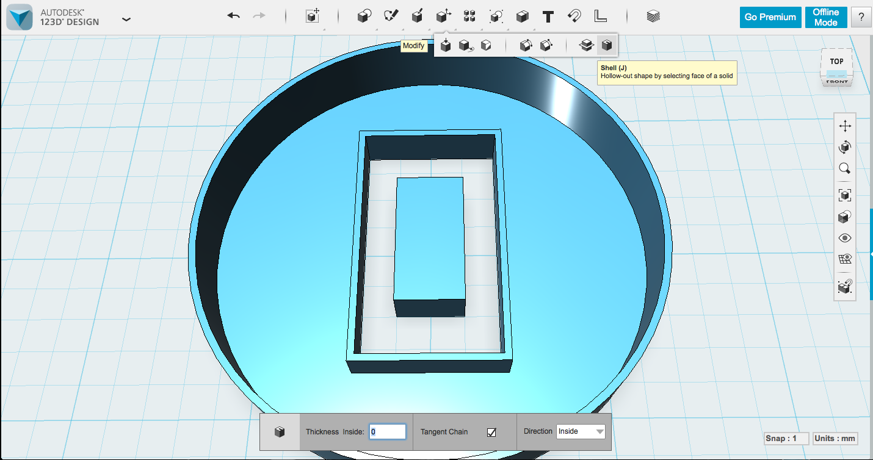Select the Zoom magnifier in the right sidebar
This screenshot has width=873, height=460.
click(x=845, y=168)
